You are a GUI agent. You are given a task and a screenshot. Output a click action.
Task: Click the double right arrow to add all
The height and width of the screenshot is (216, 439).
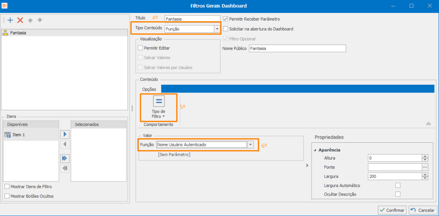65,158
